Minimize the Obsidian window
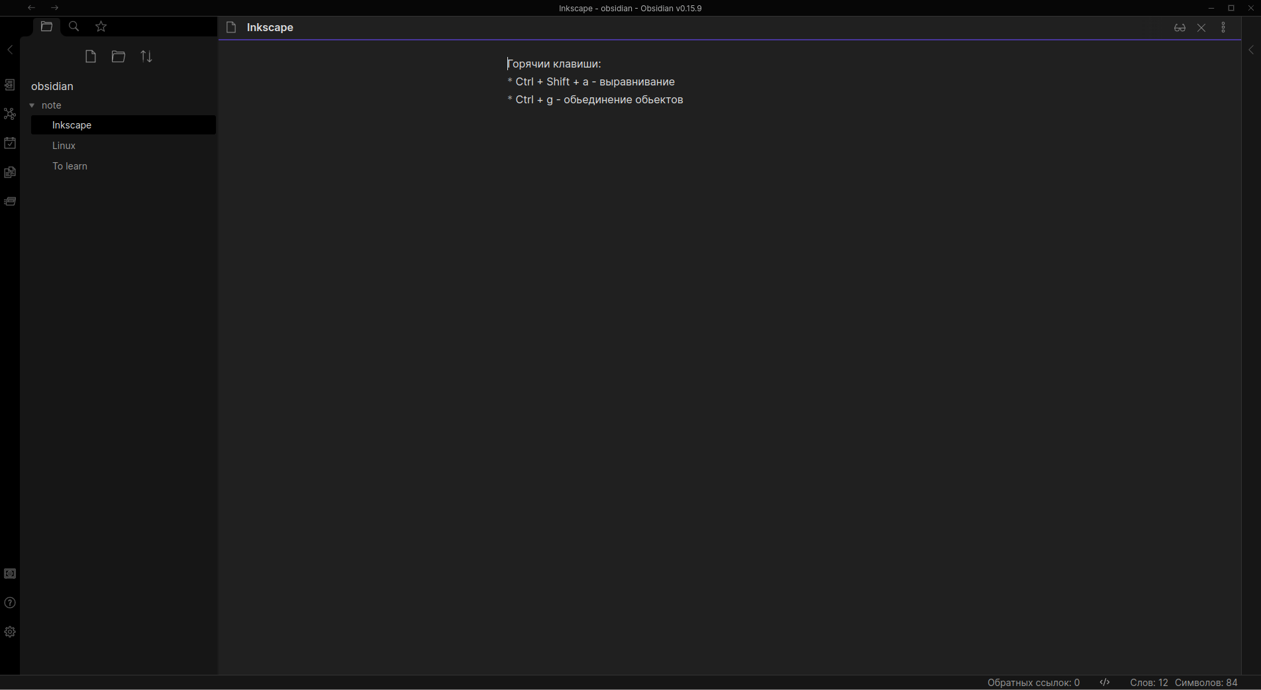 [1211, 8]
